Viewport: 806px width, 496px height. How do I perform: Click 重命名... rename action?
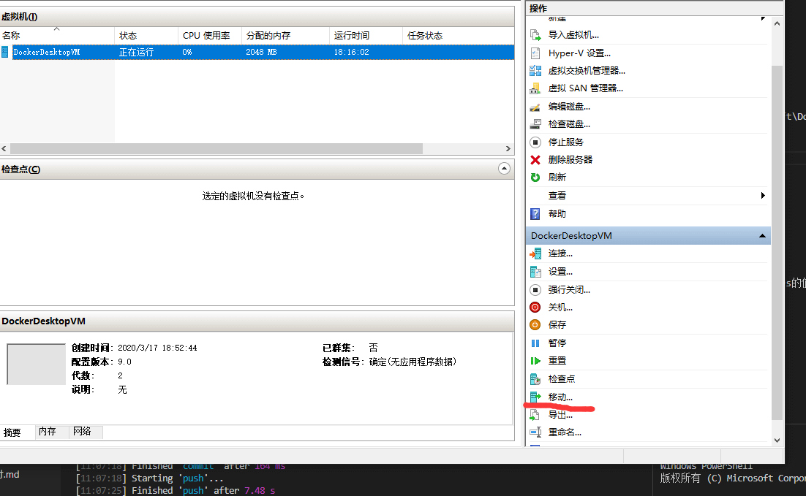[x=565, y=432]
